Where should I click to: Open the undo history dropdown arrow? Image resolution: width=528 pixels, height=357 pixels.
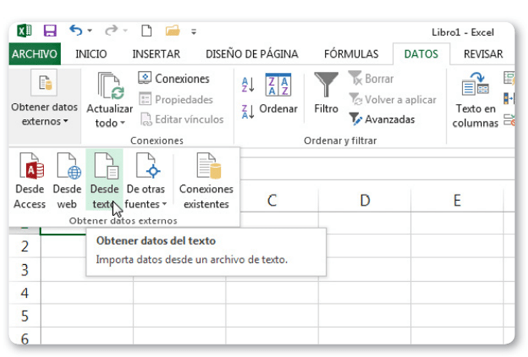click(90, 31)
